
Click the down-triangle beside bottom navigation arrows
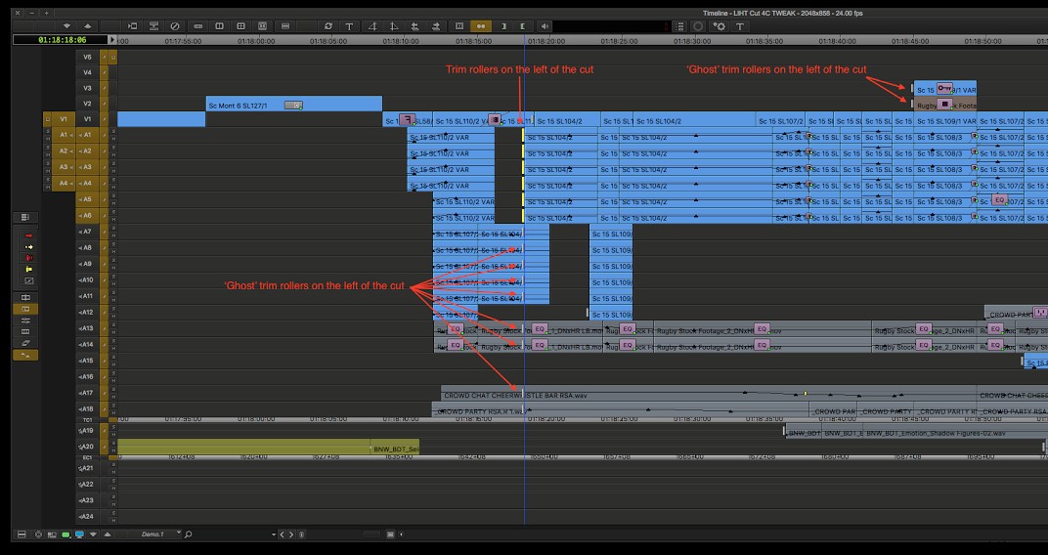coord(274,534)
